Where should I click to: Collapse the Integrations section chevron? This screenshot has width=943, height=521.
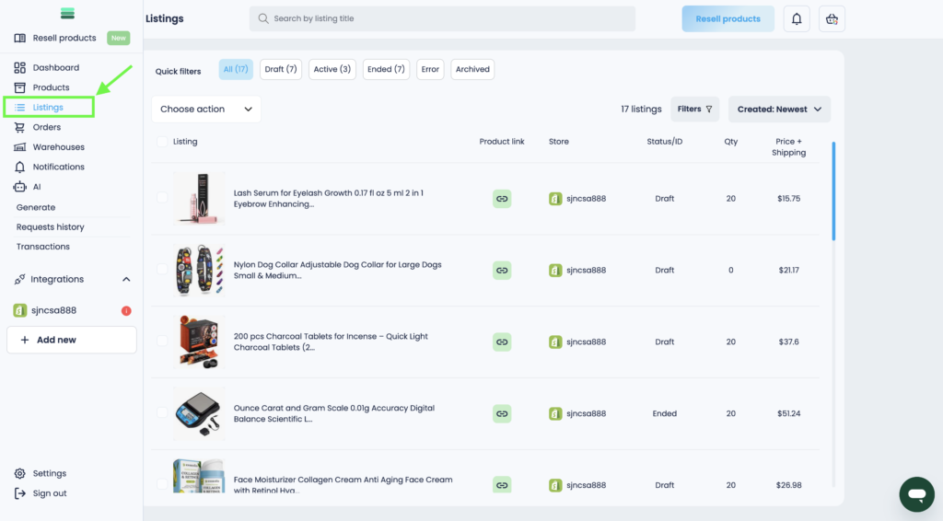(x=126, y=280)
